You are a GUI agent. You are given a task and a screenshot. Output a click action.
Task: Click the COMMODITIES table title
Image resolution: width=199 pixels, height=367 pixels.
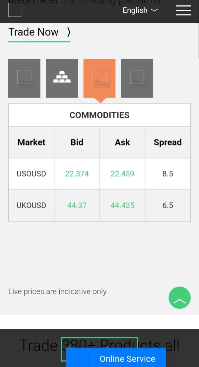[x=99, y=115]
